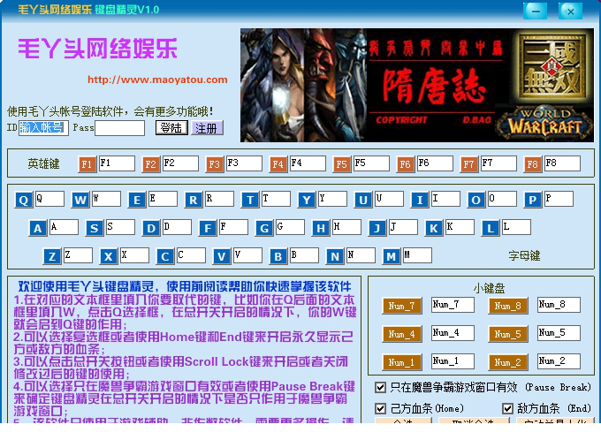
Task: Toggle the orange Num_8 button
Action: click(508, 306)
